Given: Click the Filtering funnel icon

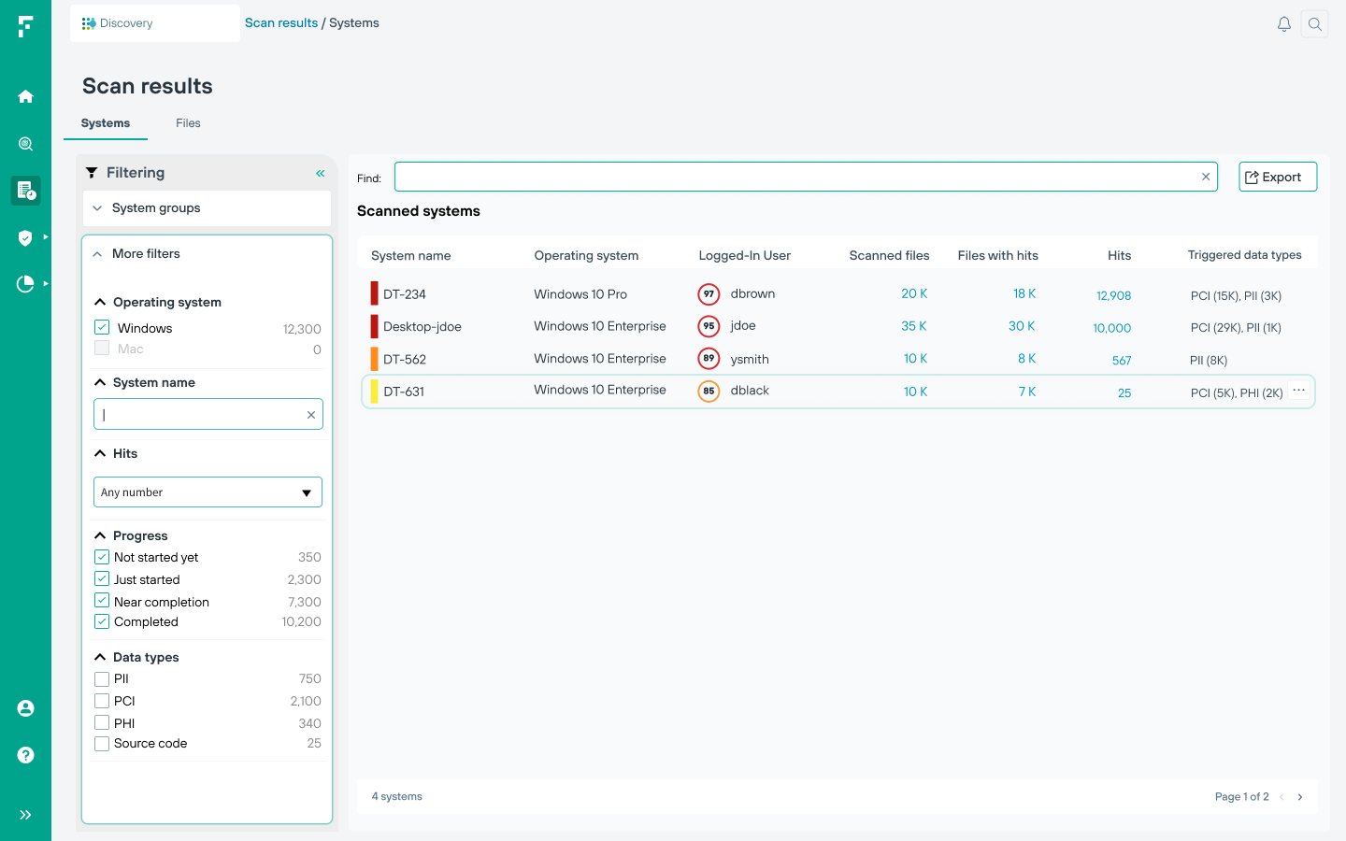Looking at the screenshot, I should click(92, 173).
